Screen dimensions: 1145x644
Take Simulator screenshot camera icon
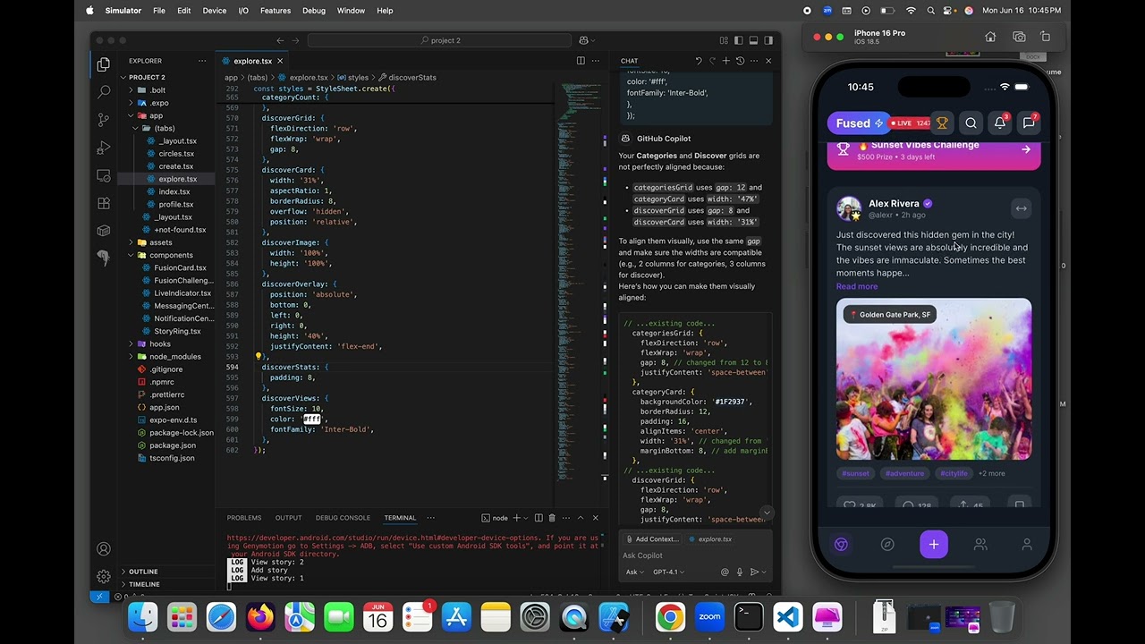[x=1019, y=37]
